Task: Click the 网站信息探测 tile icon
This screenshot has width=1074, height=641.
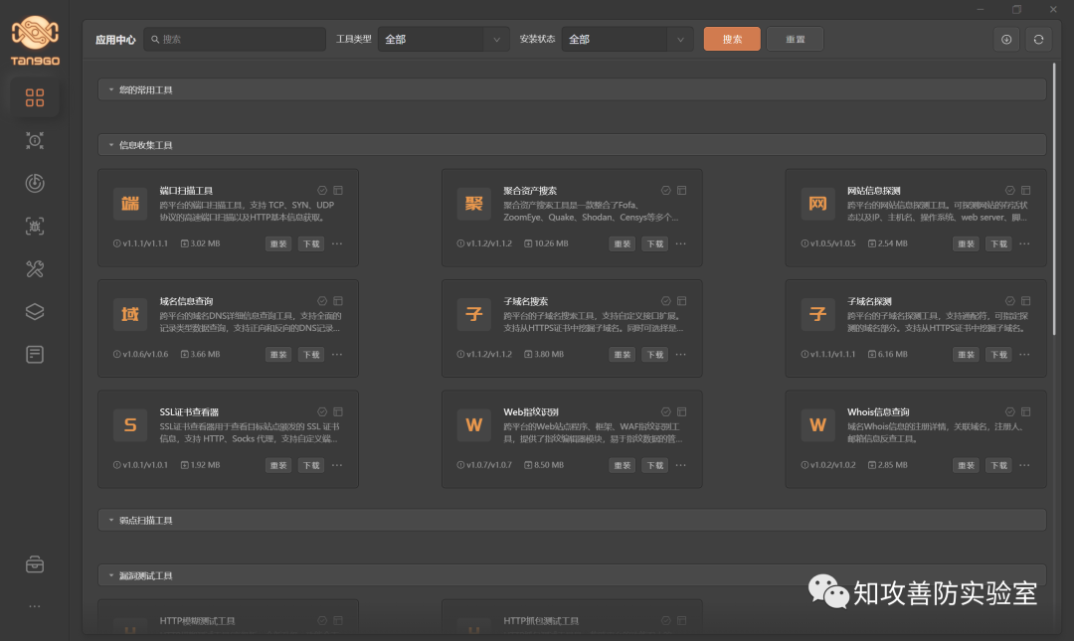Action: [817, 204]
